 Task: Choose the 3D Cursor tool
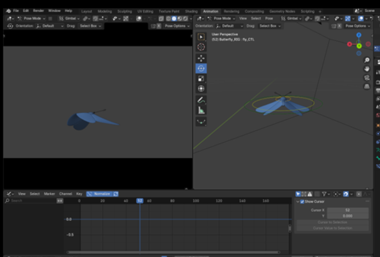coord(201,47)
